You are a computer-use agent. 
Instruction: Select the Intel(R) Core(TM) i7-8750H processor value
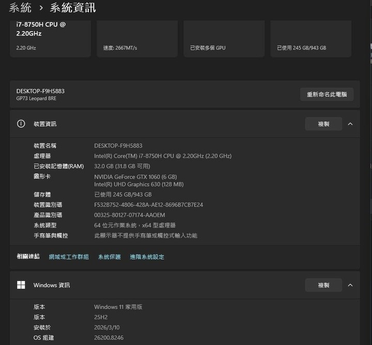coord(163,156)
